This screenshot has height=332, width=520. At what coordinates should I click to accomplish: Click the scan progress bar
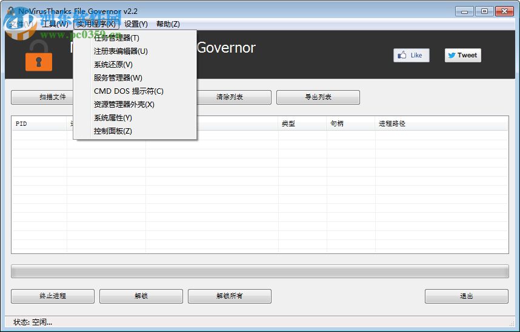coord(259,271)
